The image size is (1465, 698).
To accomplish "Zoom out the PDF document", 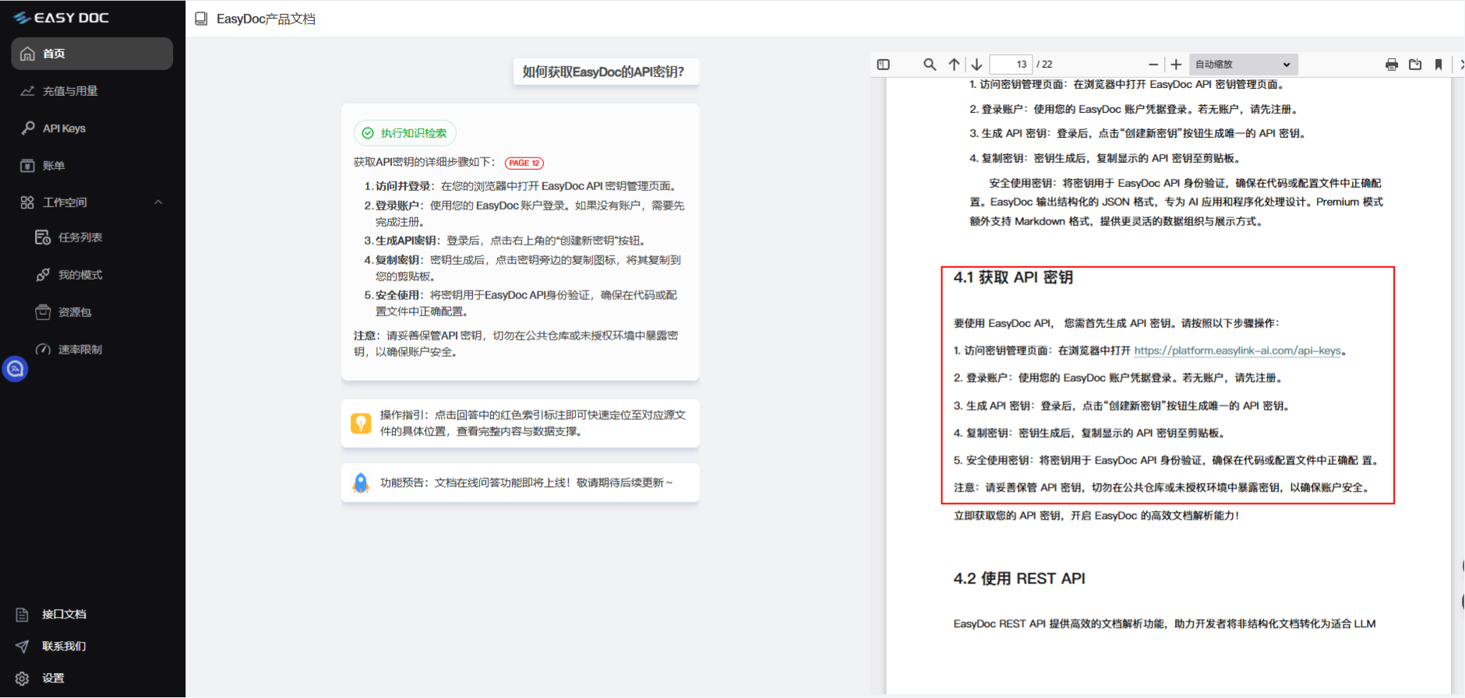I will pos(1153,65).
